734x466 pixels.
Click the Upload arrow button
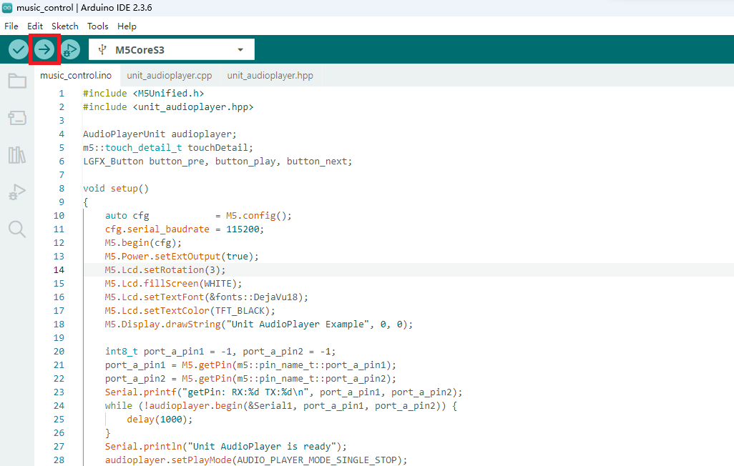44,49
